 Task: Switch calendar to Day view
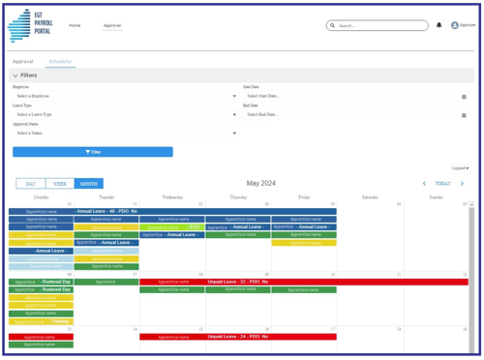[31, 184]
